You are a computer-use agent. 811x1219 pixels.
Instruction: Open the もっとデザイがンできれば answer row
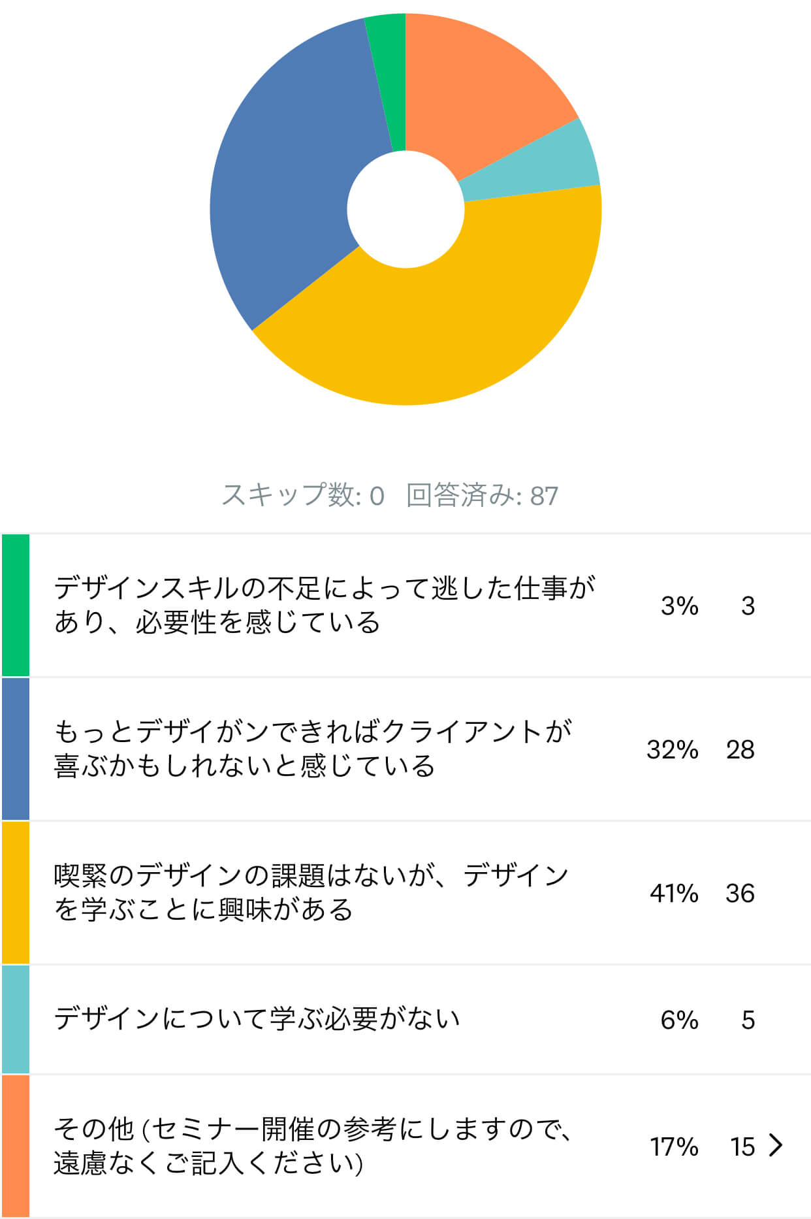pos(405,749)
